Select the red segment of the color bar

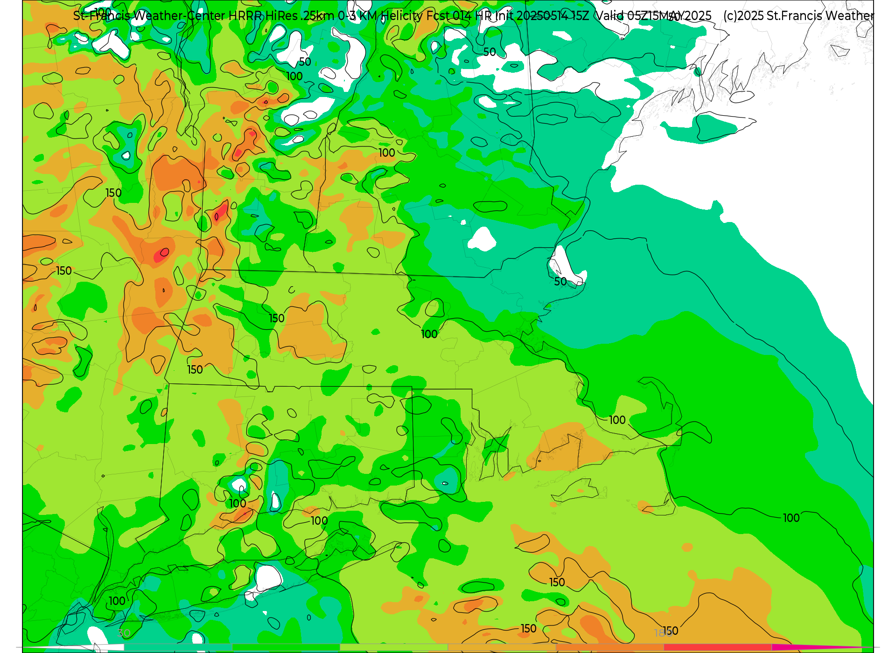[718, 647]
